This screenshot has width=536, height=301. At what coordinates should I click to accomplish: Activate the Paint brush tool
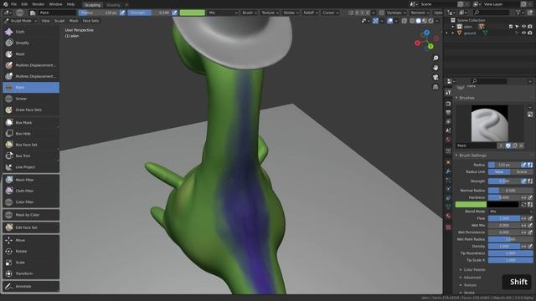(x=31, y=87)
